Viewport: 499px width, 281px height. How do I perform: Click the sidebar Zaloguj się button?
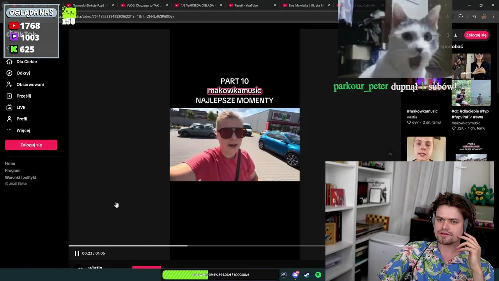(31, 145)
